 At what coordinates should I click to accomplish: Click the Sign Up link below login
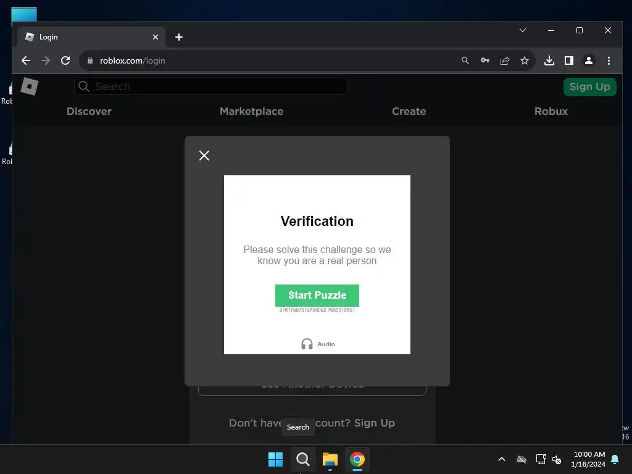tap(375, 423)
